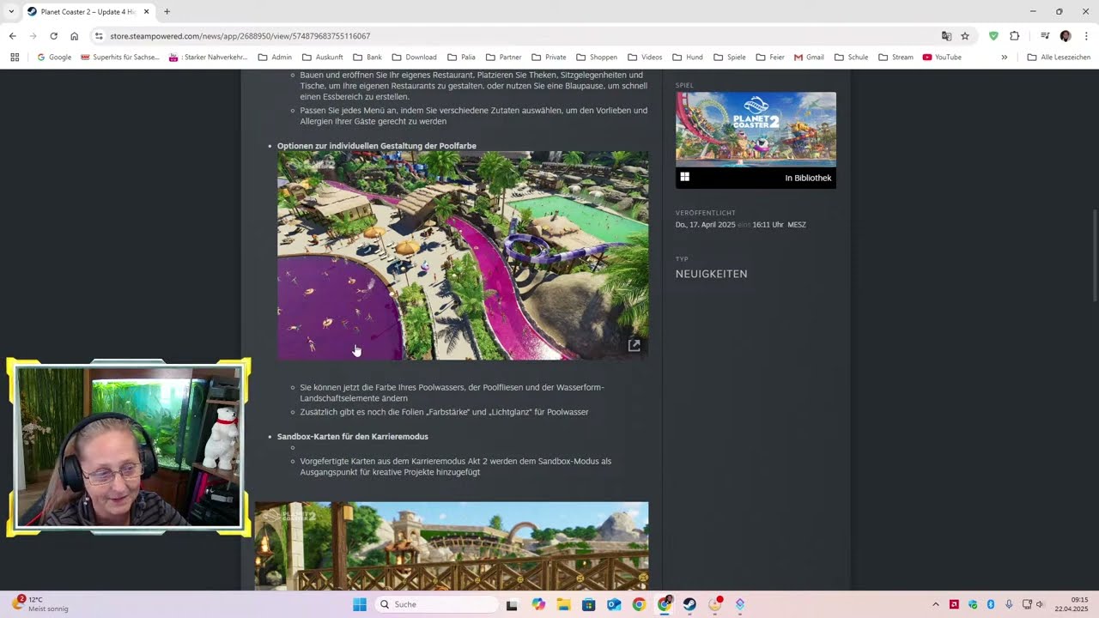
Task: Click the purple pool park screenshot
Action: [x=463, y=256]
